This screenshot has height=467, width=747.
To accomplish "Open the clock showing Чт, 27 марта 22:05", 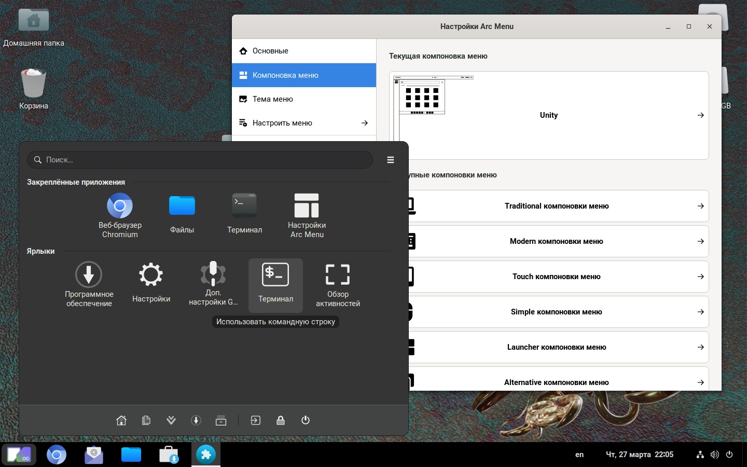I will [640, 455].
